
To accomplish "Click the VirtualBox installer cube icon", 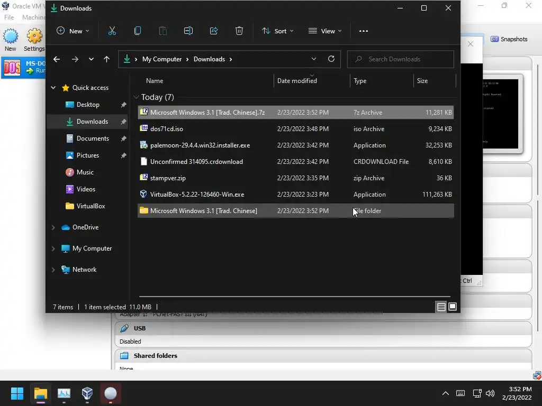I will click(143, 194).
